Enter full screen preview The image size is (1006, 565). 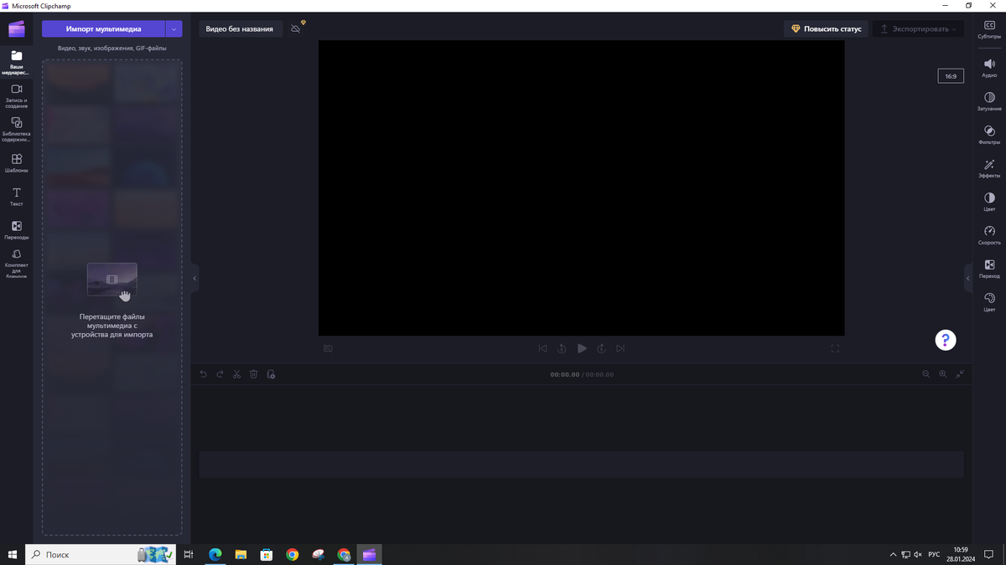tap(835, 348)
